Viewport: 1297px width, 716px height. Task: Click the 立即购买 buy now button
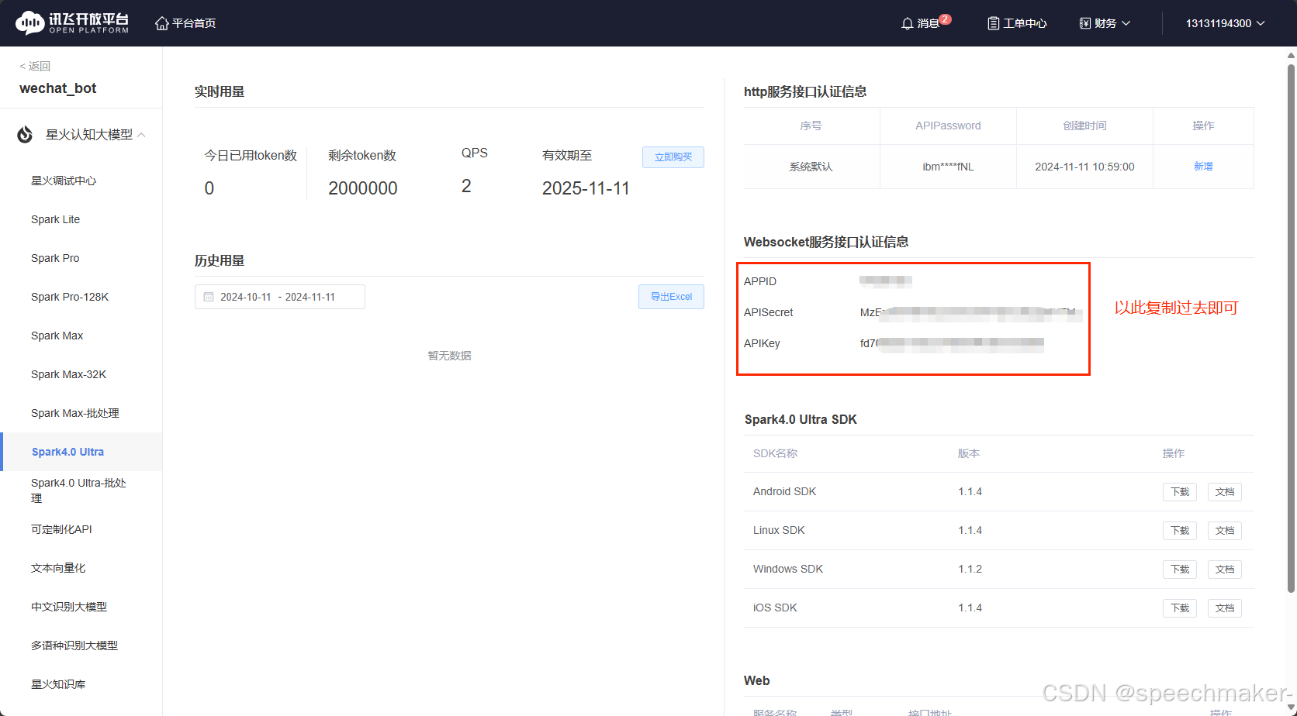[673, 157]
